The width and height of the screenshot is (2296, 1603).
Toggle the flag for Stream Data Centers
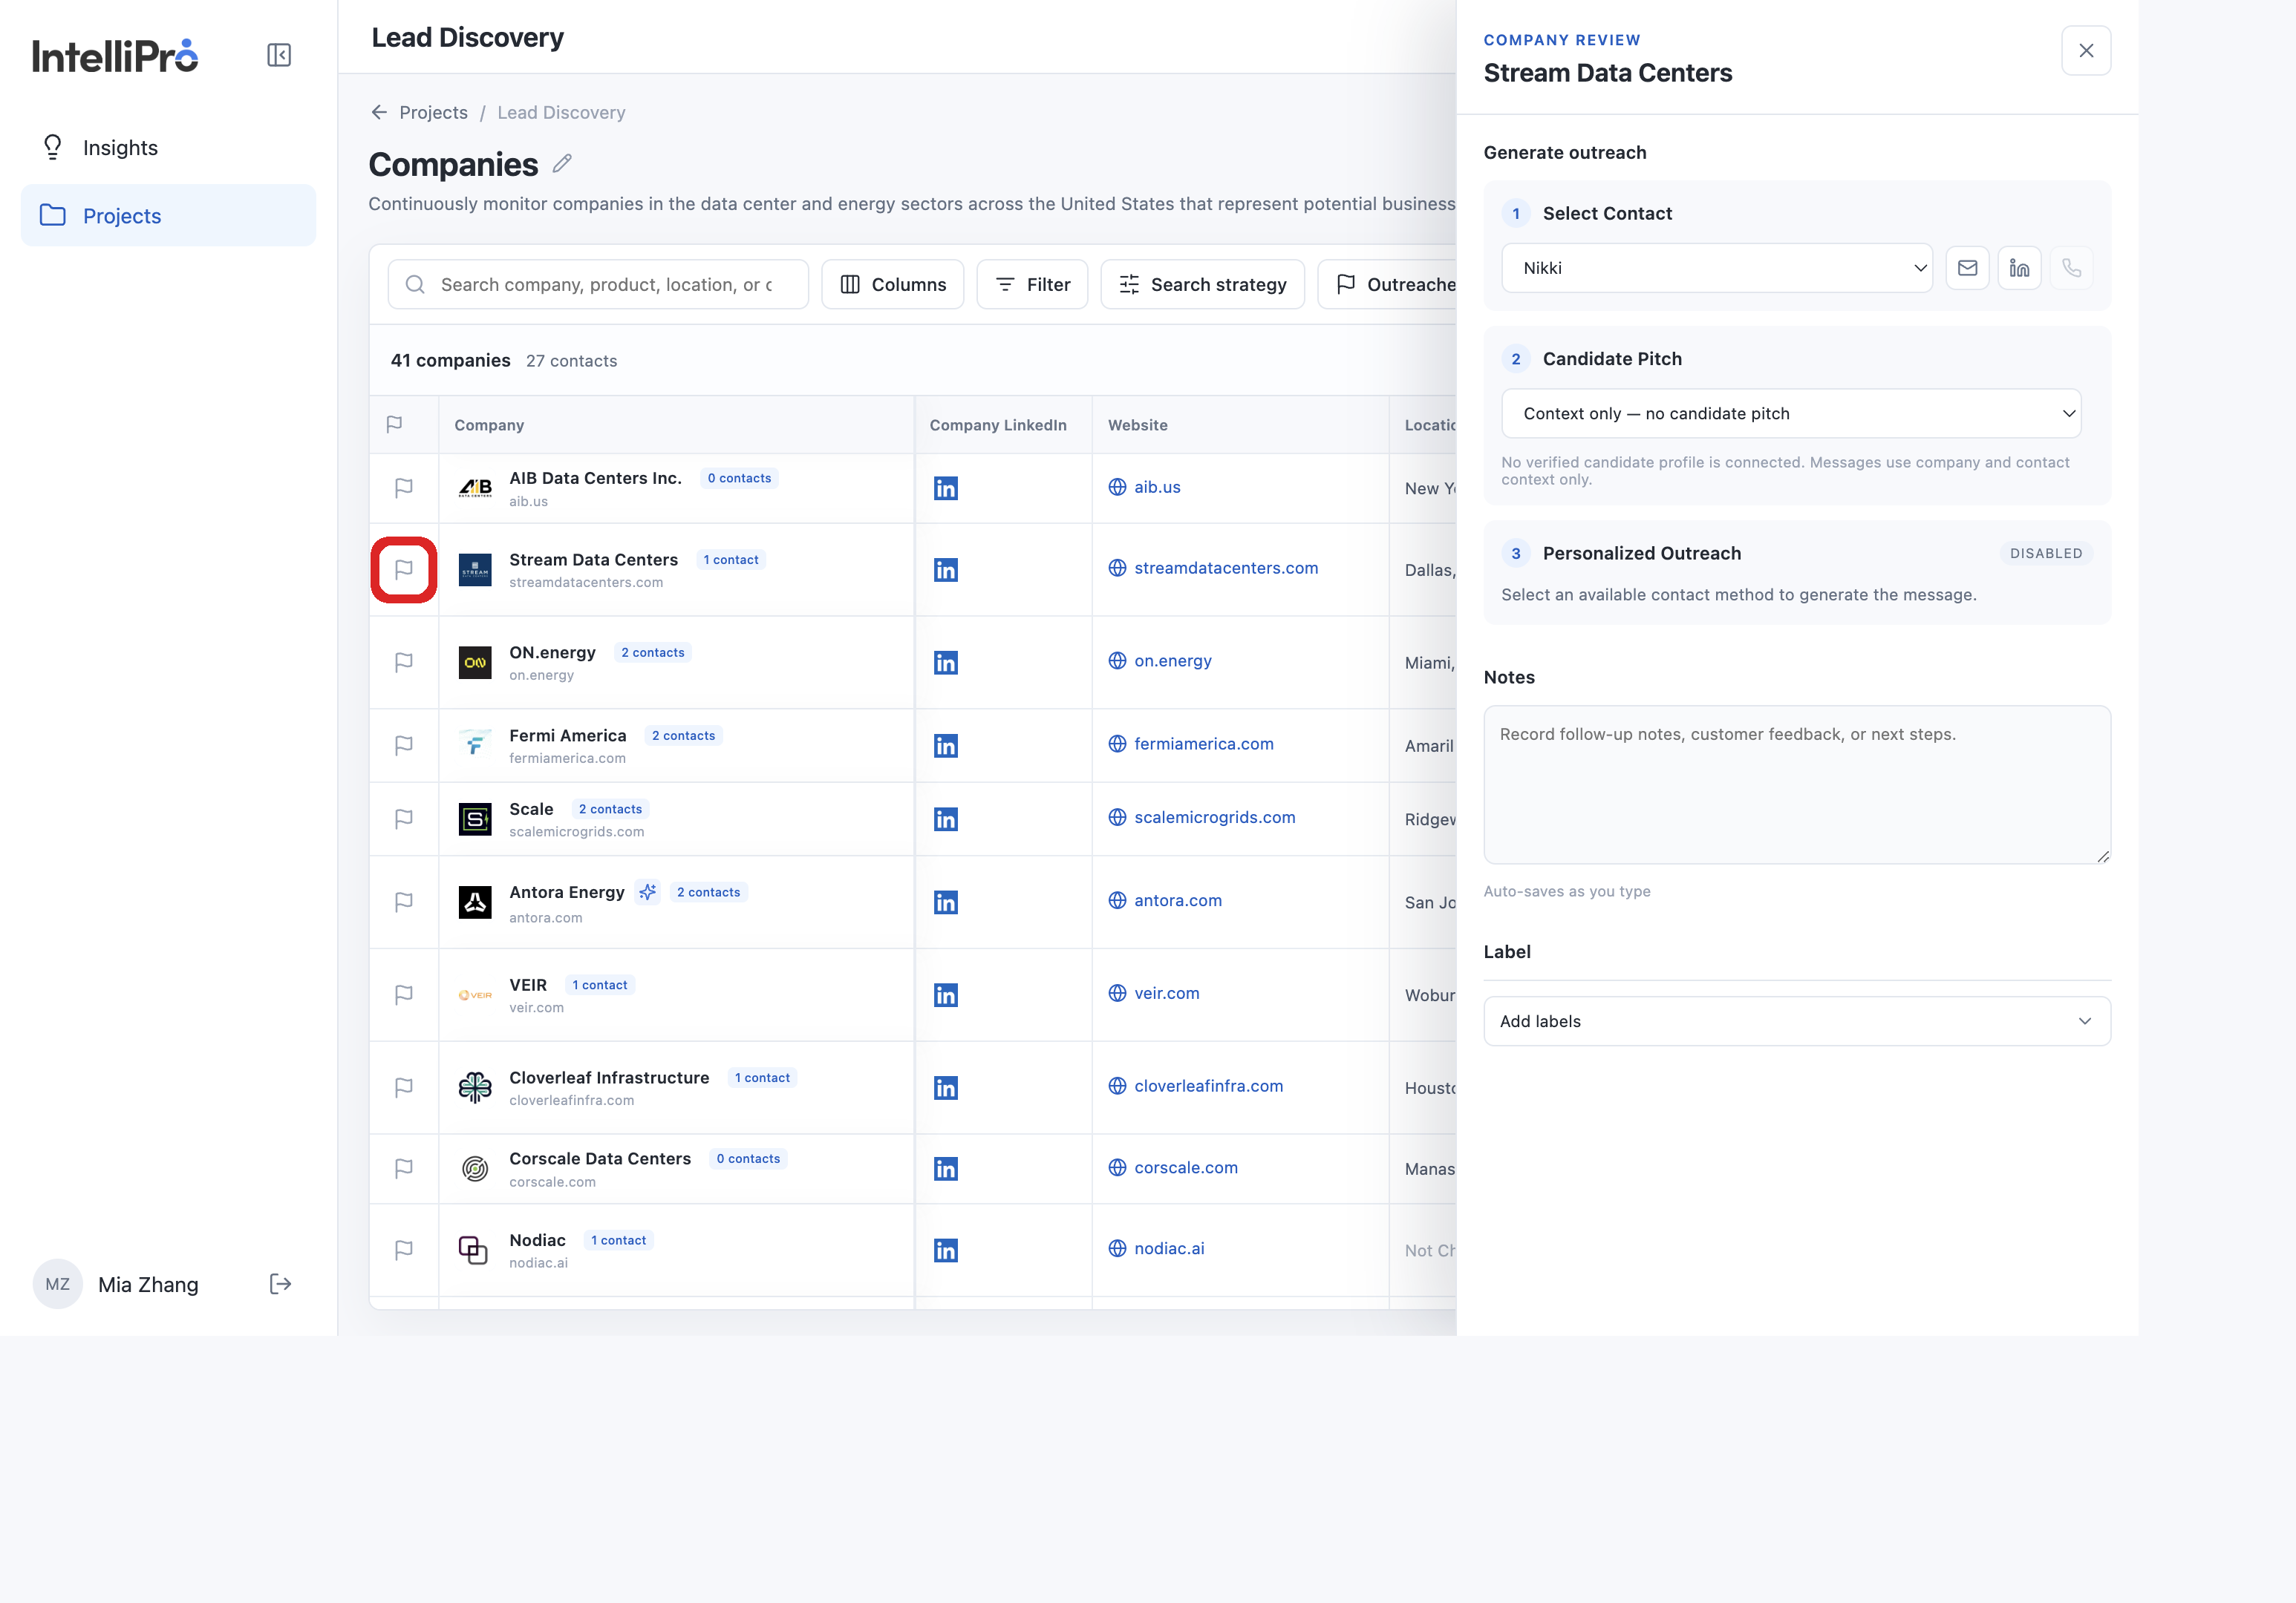coord(404,570)
